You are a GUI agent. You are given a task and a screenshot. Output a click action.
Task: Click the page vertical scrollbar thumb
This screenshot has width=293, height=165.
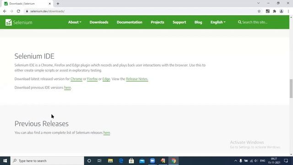pos(291,88)
